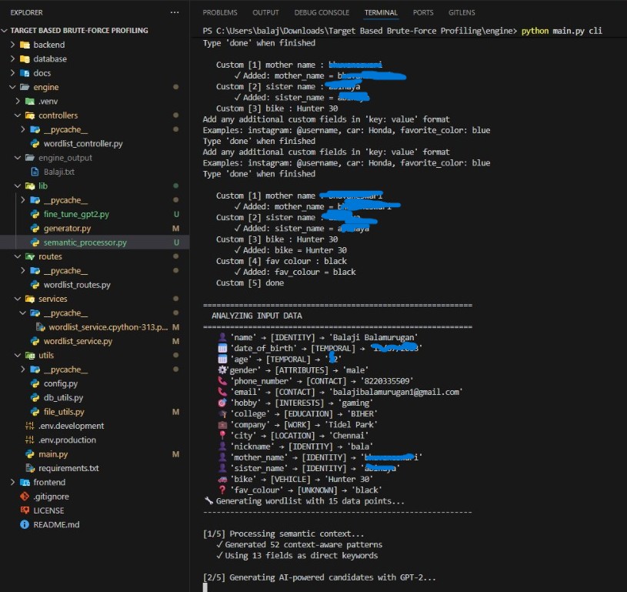627x592 pixels.
Task: Click the Python icon of generator.py
Action: tap(35, 228)
